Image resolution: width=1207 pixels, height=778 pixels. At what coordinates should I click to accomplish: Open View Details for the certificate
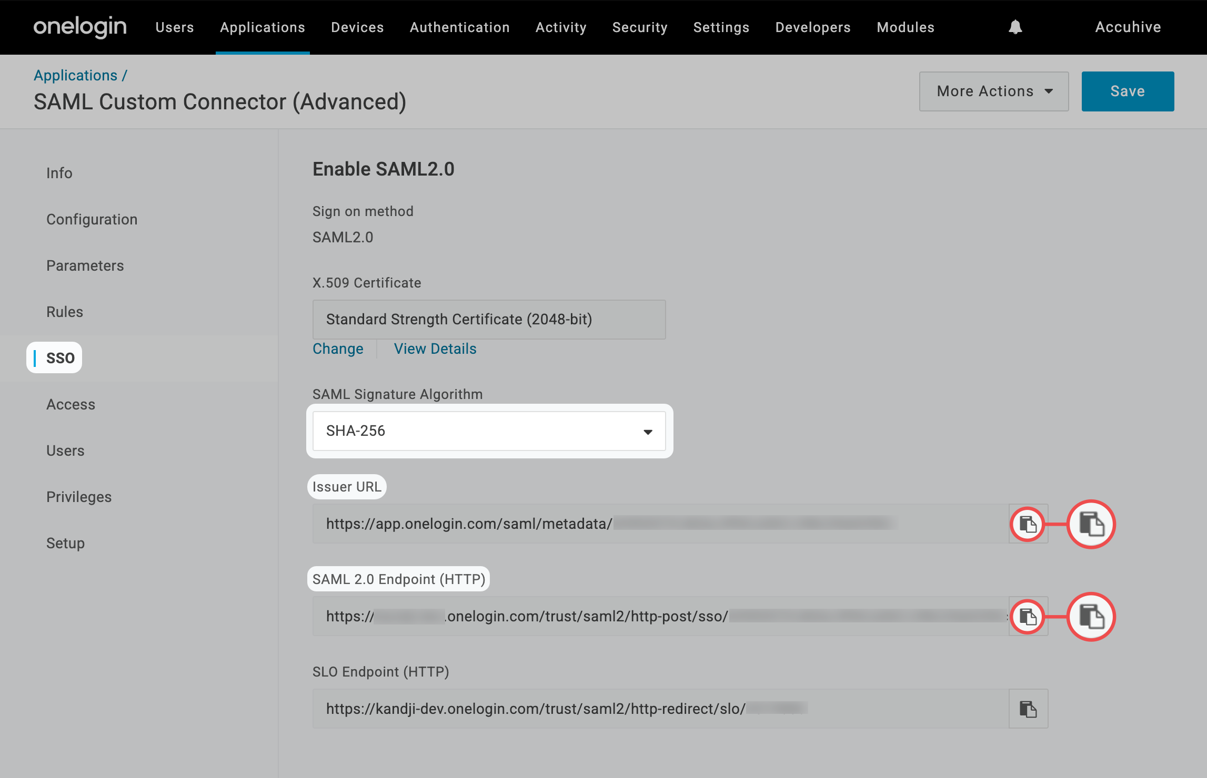pyautogui.click(x=435, y=349)
